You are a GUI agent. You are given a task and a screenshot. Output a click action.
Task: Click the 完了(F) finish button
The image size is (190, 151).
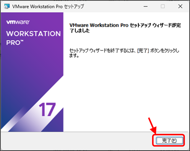(169, 141)
